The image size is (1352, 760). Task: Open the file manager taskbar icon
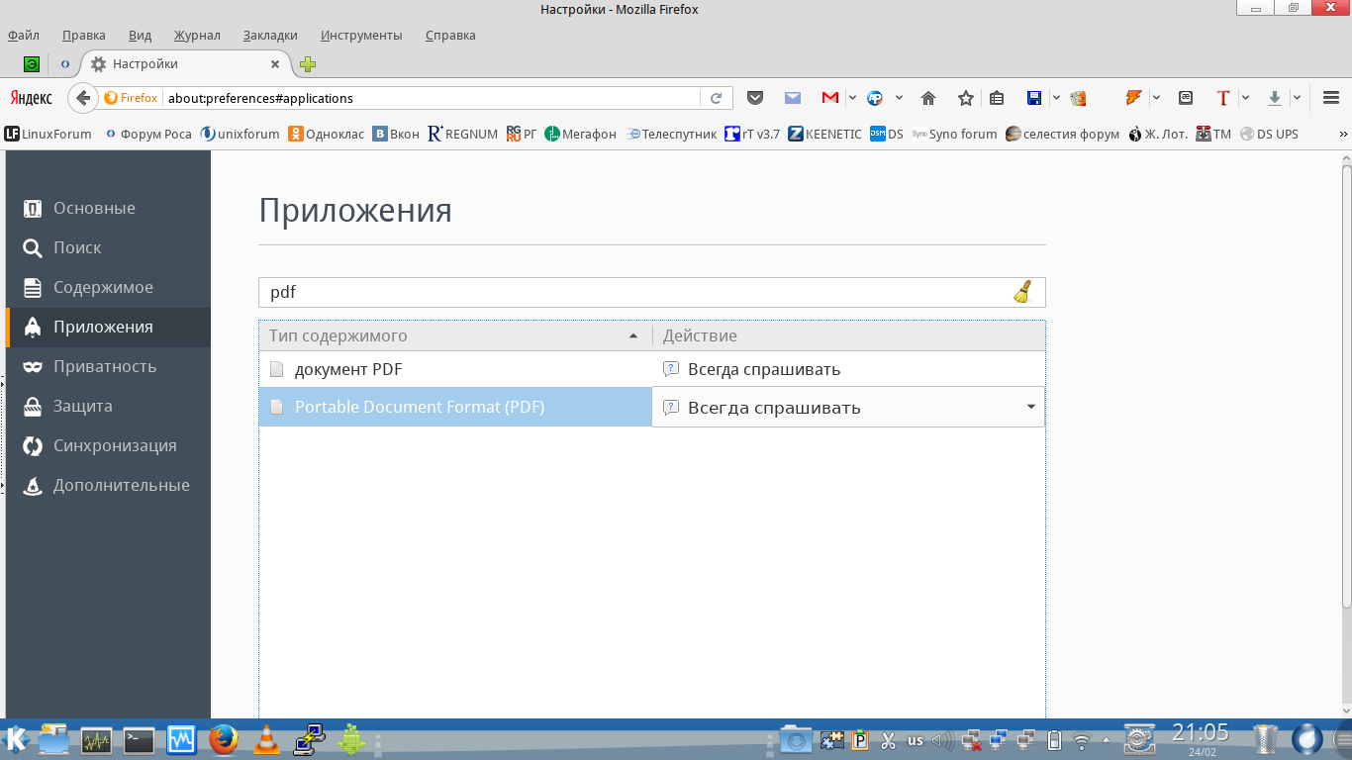[53, 738]
